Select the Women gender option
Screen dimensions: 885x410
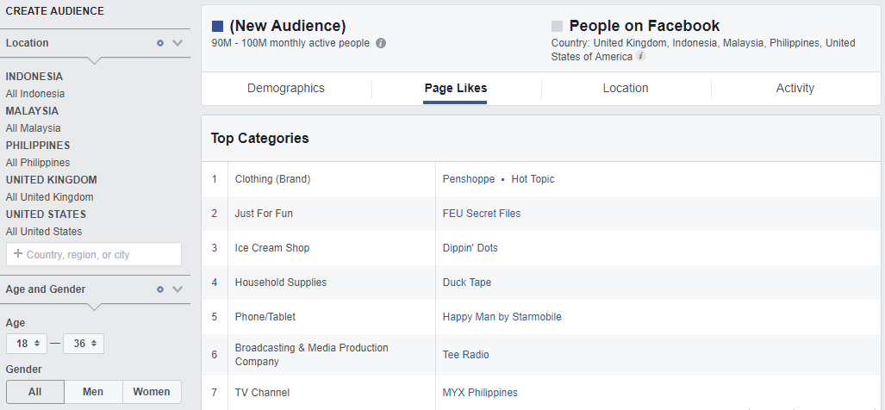click(x=152, y=392)
